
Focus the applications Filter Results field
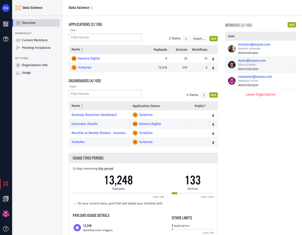[105, 37]
